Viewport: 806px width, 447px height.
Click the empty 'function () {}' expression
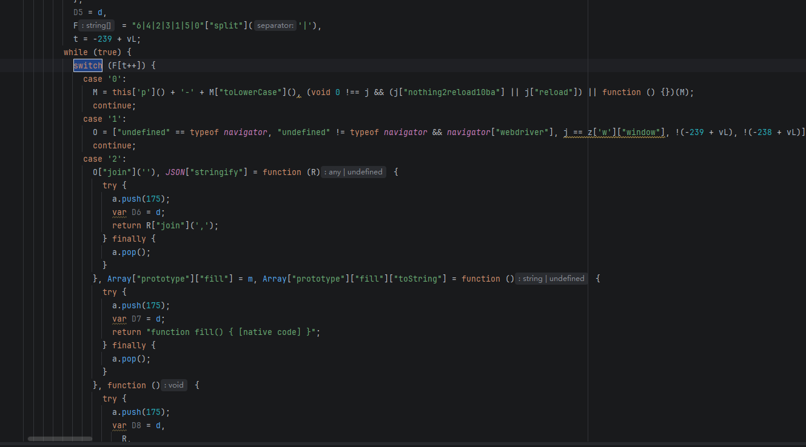pyautogui.click(x=636, y=92)
